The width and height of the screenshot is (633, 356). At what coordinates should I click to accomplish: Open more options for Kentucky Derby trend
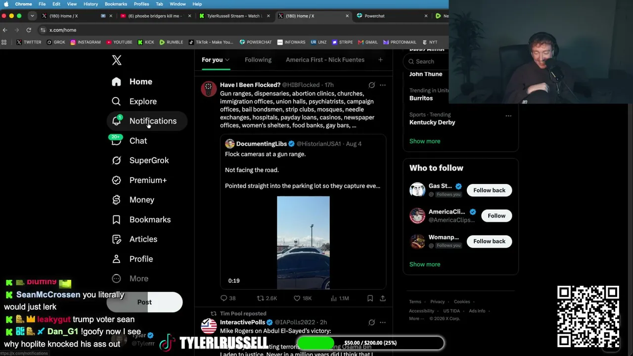coord(508,116)
